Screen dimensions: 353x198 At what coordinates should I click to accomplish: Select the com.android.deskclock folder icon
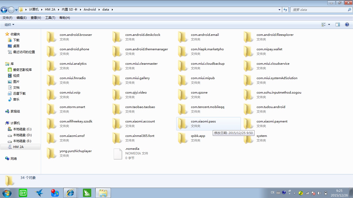[117, 37]
